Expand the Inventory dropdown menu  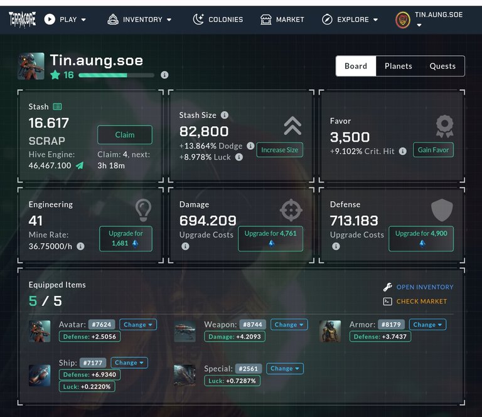pyautogui.click(x=169, y=19)
